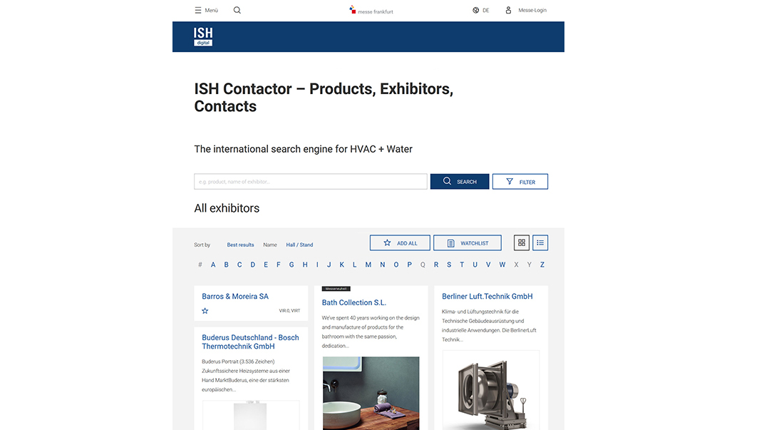Screen dimensions: 764x430
Task: Click the globe language icon
Action: coord(475,10)
